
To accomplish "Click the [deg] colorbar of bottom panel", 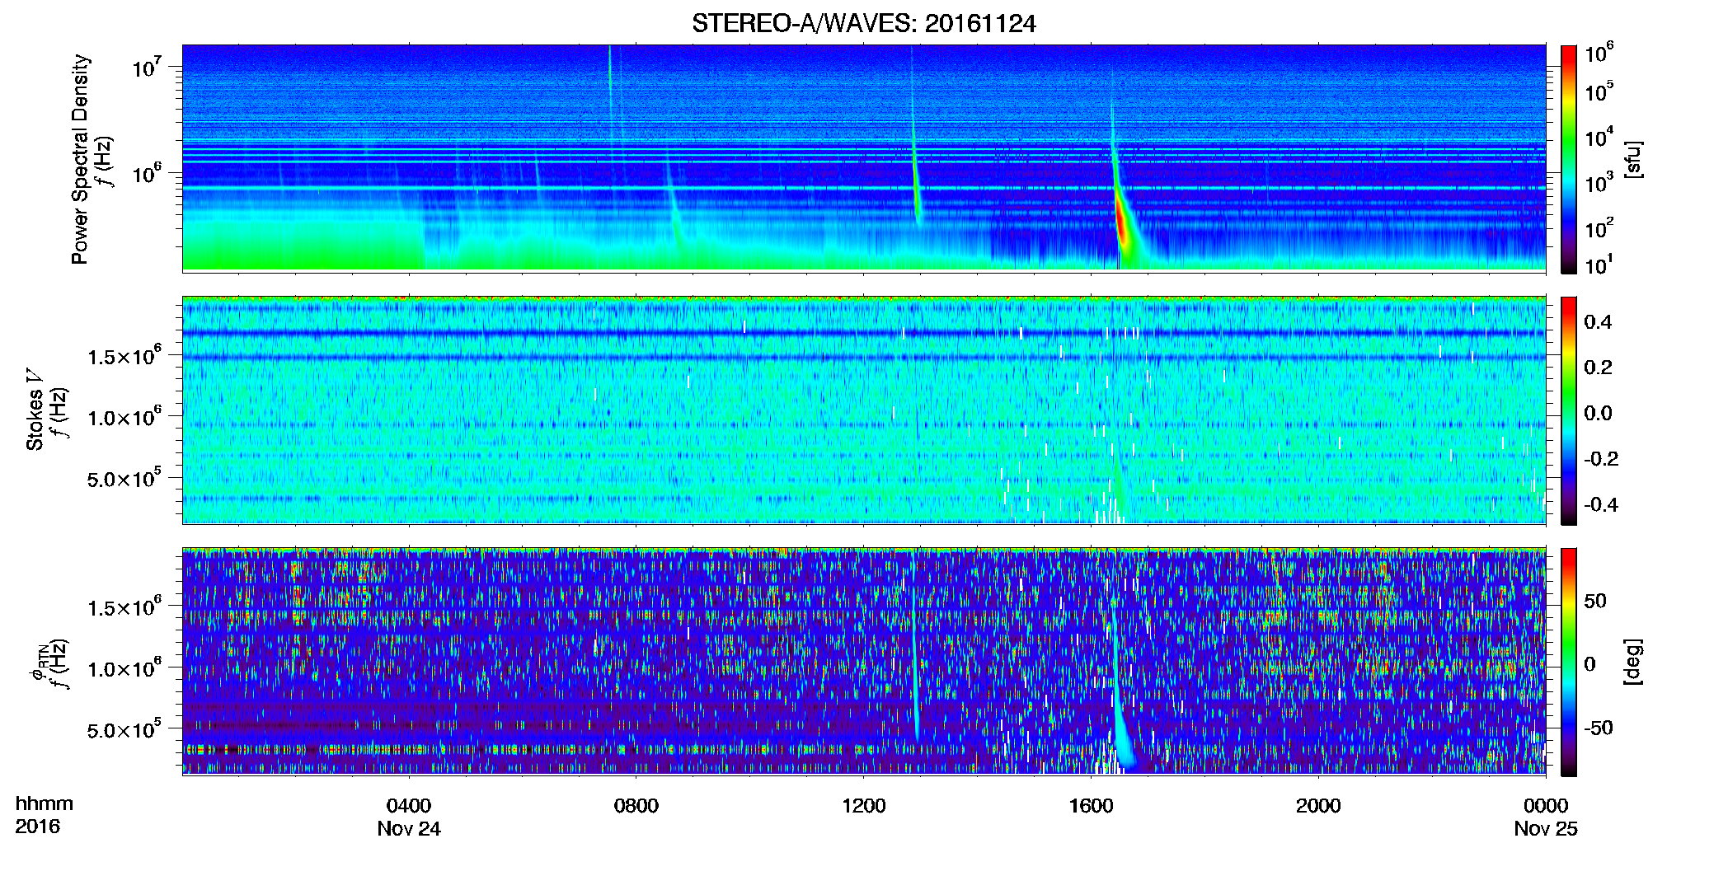I will pos(1569,662).
